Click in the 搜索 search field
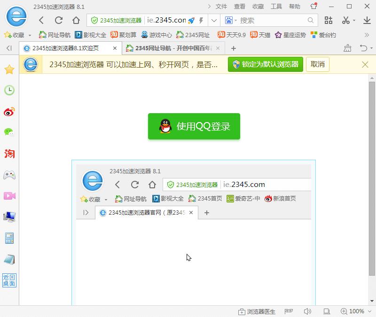 [272, 21]
